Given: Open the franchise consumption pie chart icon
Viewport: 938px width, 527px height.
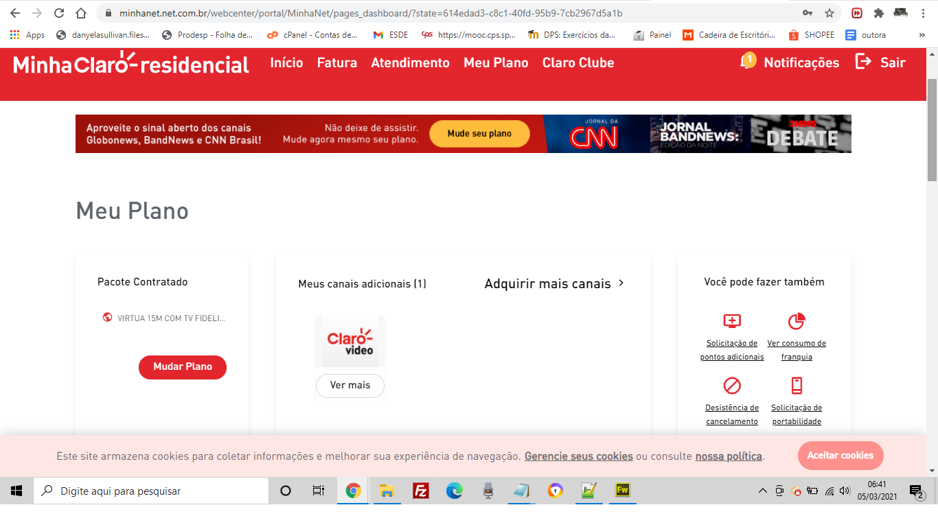Looking at the screenshot, I should pos(797,321).
